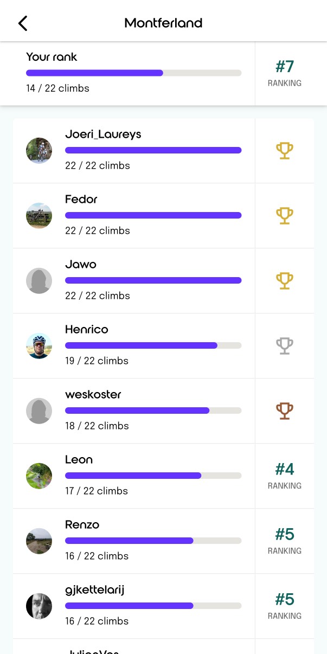Tap Jawo's placeholder avatar

(39, 281)
